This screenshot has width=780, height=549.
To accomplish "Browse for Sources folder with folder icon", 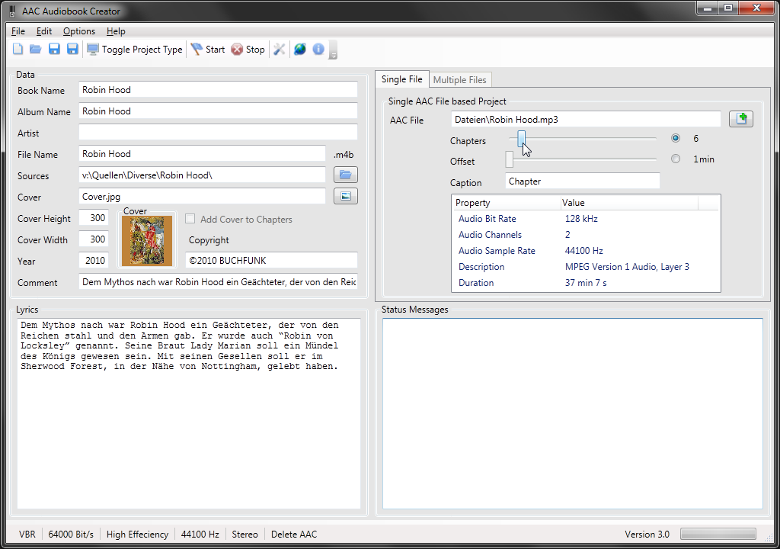I will coord(345,175).
